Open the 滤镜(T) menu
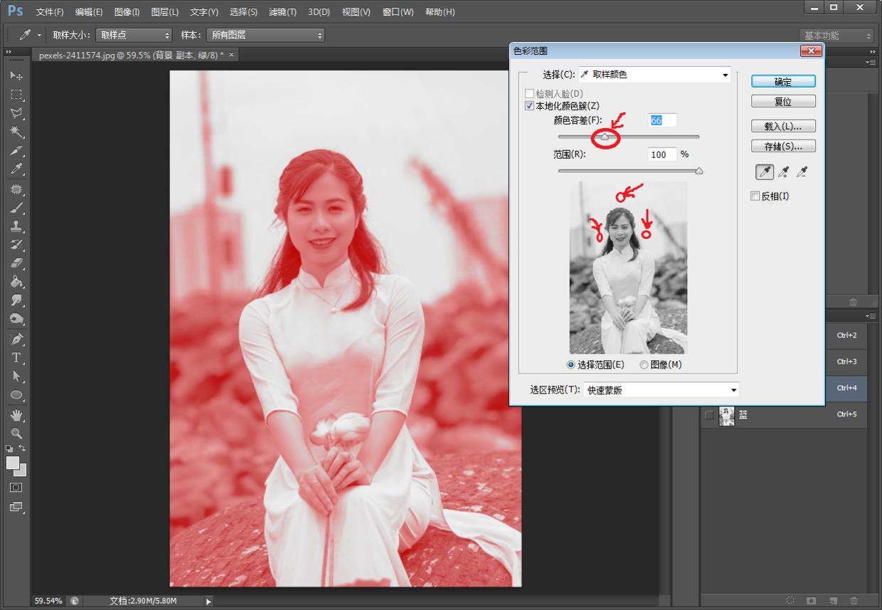The height and width of the screenshot is (610, 882). pos(282,12)
